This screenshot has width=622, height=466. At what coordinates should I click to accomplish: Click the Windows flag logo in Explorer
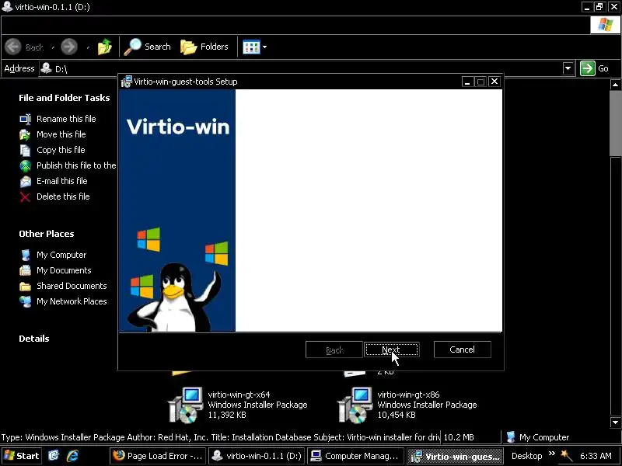[x=605, y=25]
